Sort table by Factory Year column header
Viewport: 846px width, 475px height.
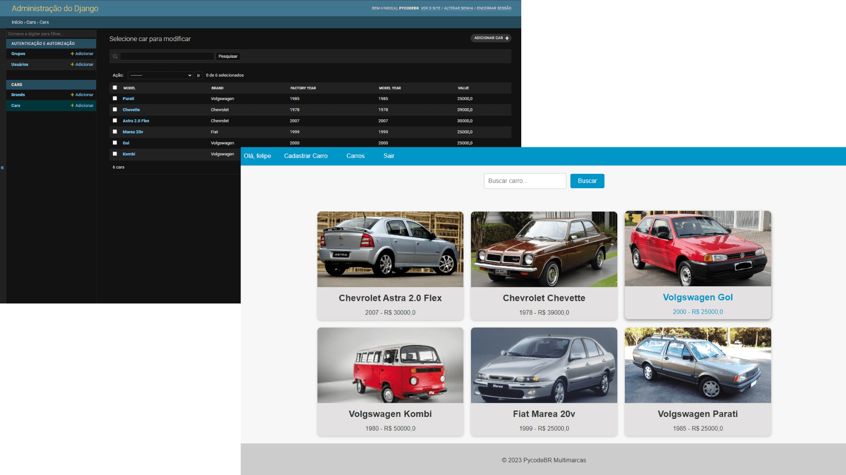coord(303,88)
